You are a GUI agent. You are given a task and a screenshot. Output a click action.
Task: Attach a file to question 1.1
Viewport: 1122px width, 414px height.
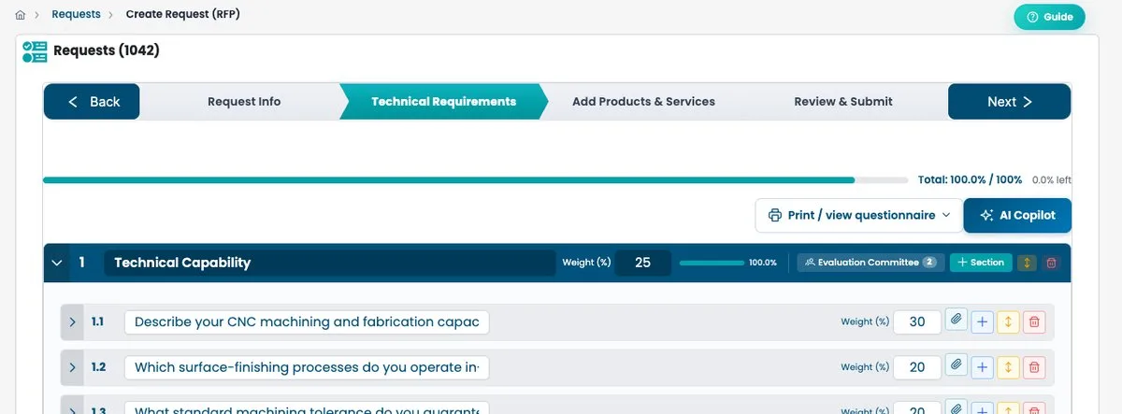pyautogui.click(x=956, y=320)
